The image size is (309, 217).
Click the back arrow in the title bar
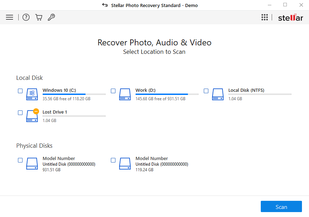pyautogui.click(x=105, y=5)
